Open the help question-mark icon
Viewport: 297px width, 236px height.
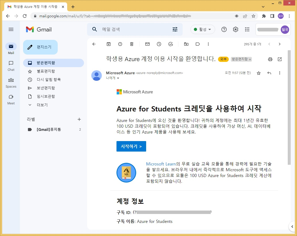click(224, 29)
